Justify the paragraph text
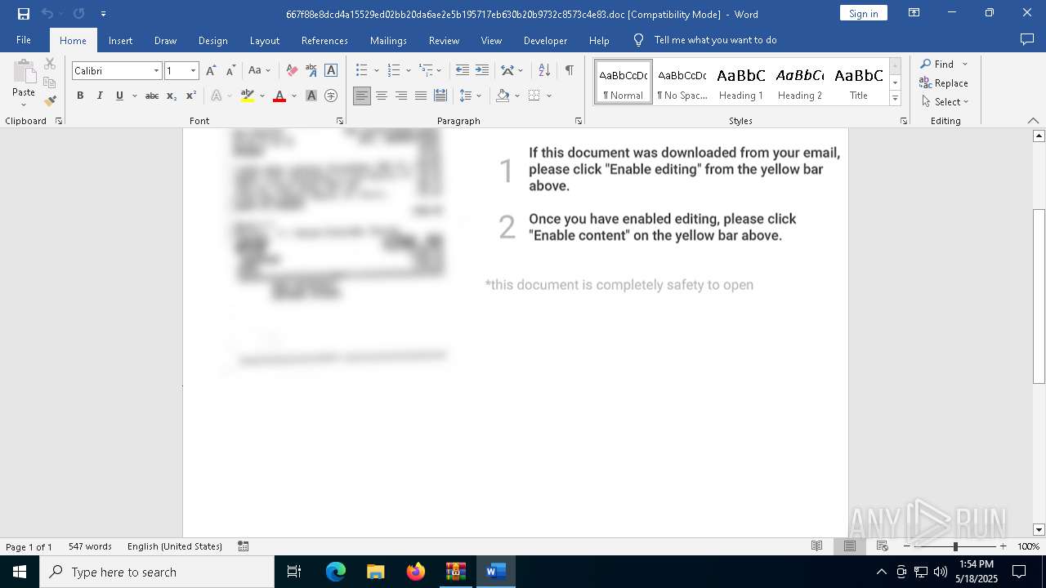Image resolution: width=1046 pixels, height=588 pixels. pos(421,96)
